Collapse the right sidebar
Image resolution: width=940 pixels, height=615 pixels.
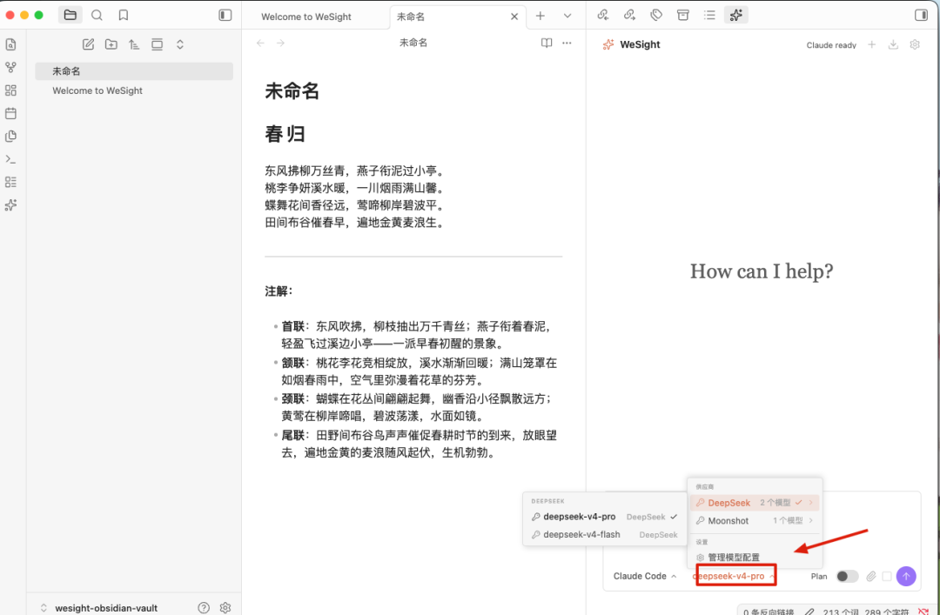[922, 15]
